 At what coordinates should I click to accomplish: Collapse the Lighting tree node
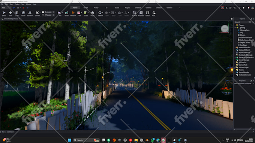(x=235, y=28)
